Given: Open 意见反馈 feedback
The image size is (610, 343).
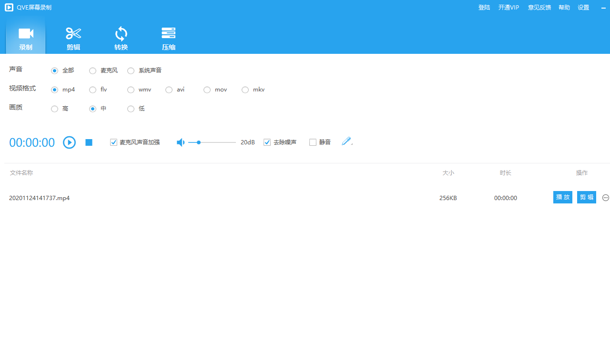Looking at the screenshot, I should tap(539, 8).
